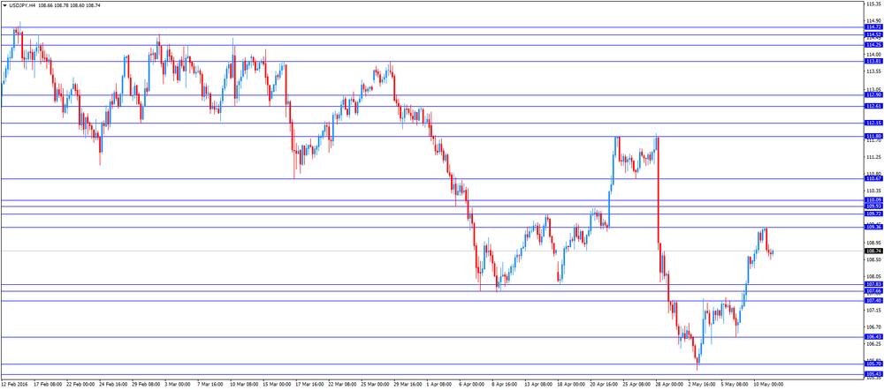Screen dimensions: 884x390
Task: Click the 3 Mar 00:00 time label
Action: [x=178, y=385]
